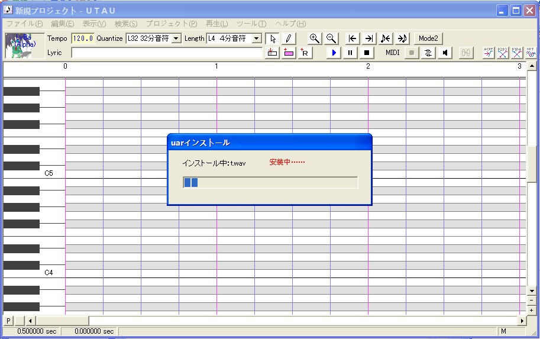Click the lyric insert icon with red star
Image resolution: width=540 pixels, height=339 pixels.
(272, 53)
